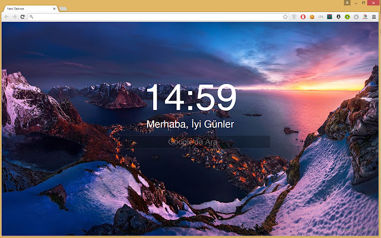Open a new tab
381x238 pixels.
click(x=63, y=9)
